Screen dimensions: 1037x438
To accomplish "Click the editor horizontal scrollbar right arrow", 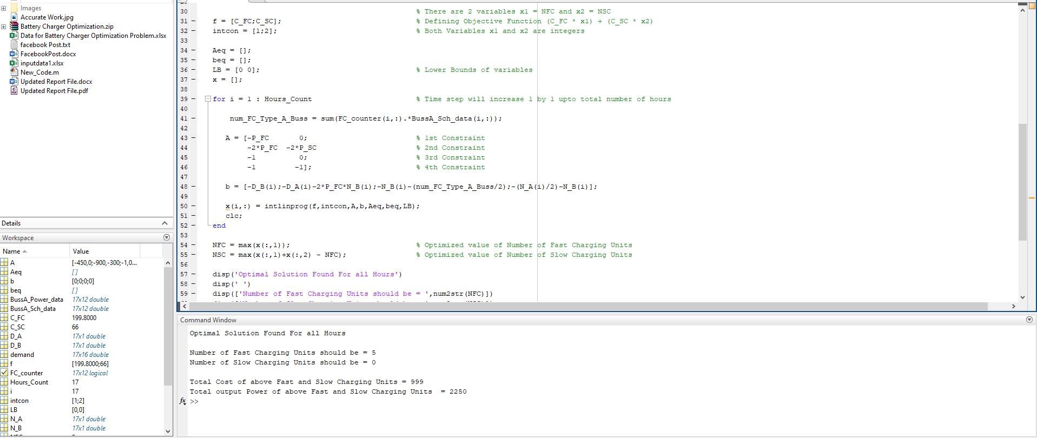I will click(1013, 306).
